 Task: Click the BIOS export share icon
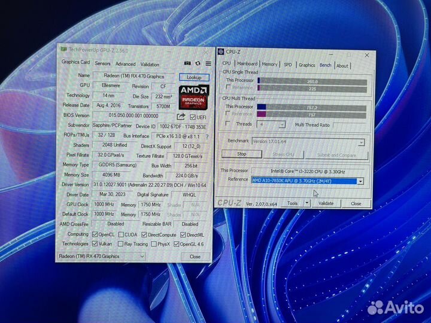181,117
